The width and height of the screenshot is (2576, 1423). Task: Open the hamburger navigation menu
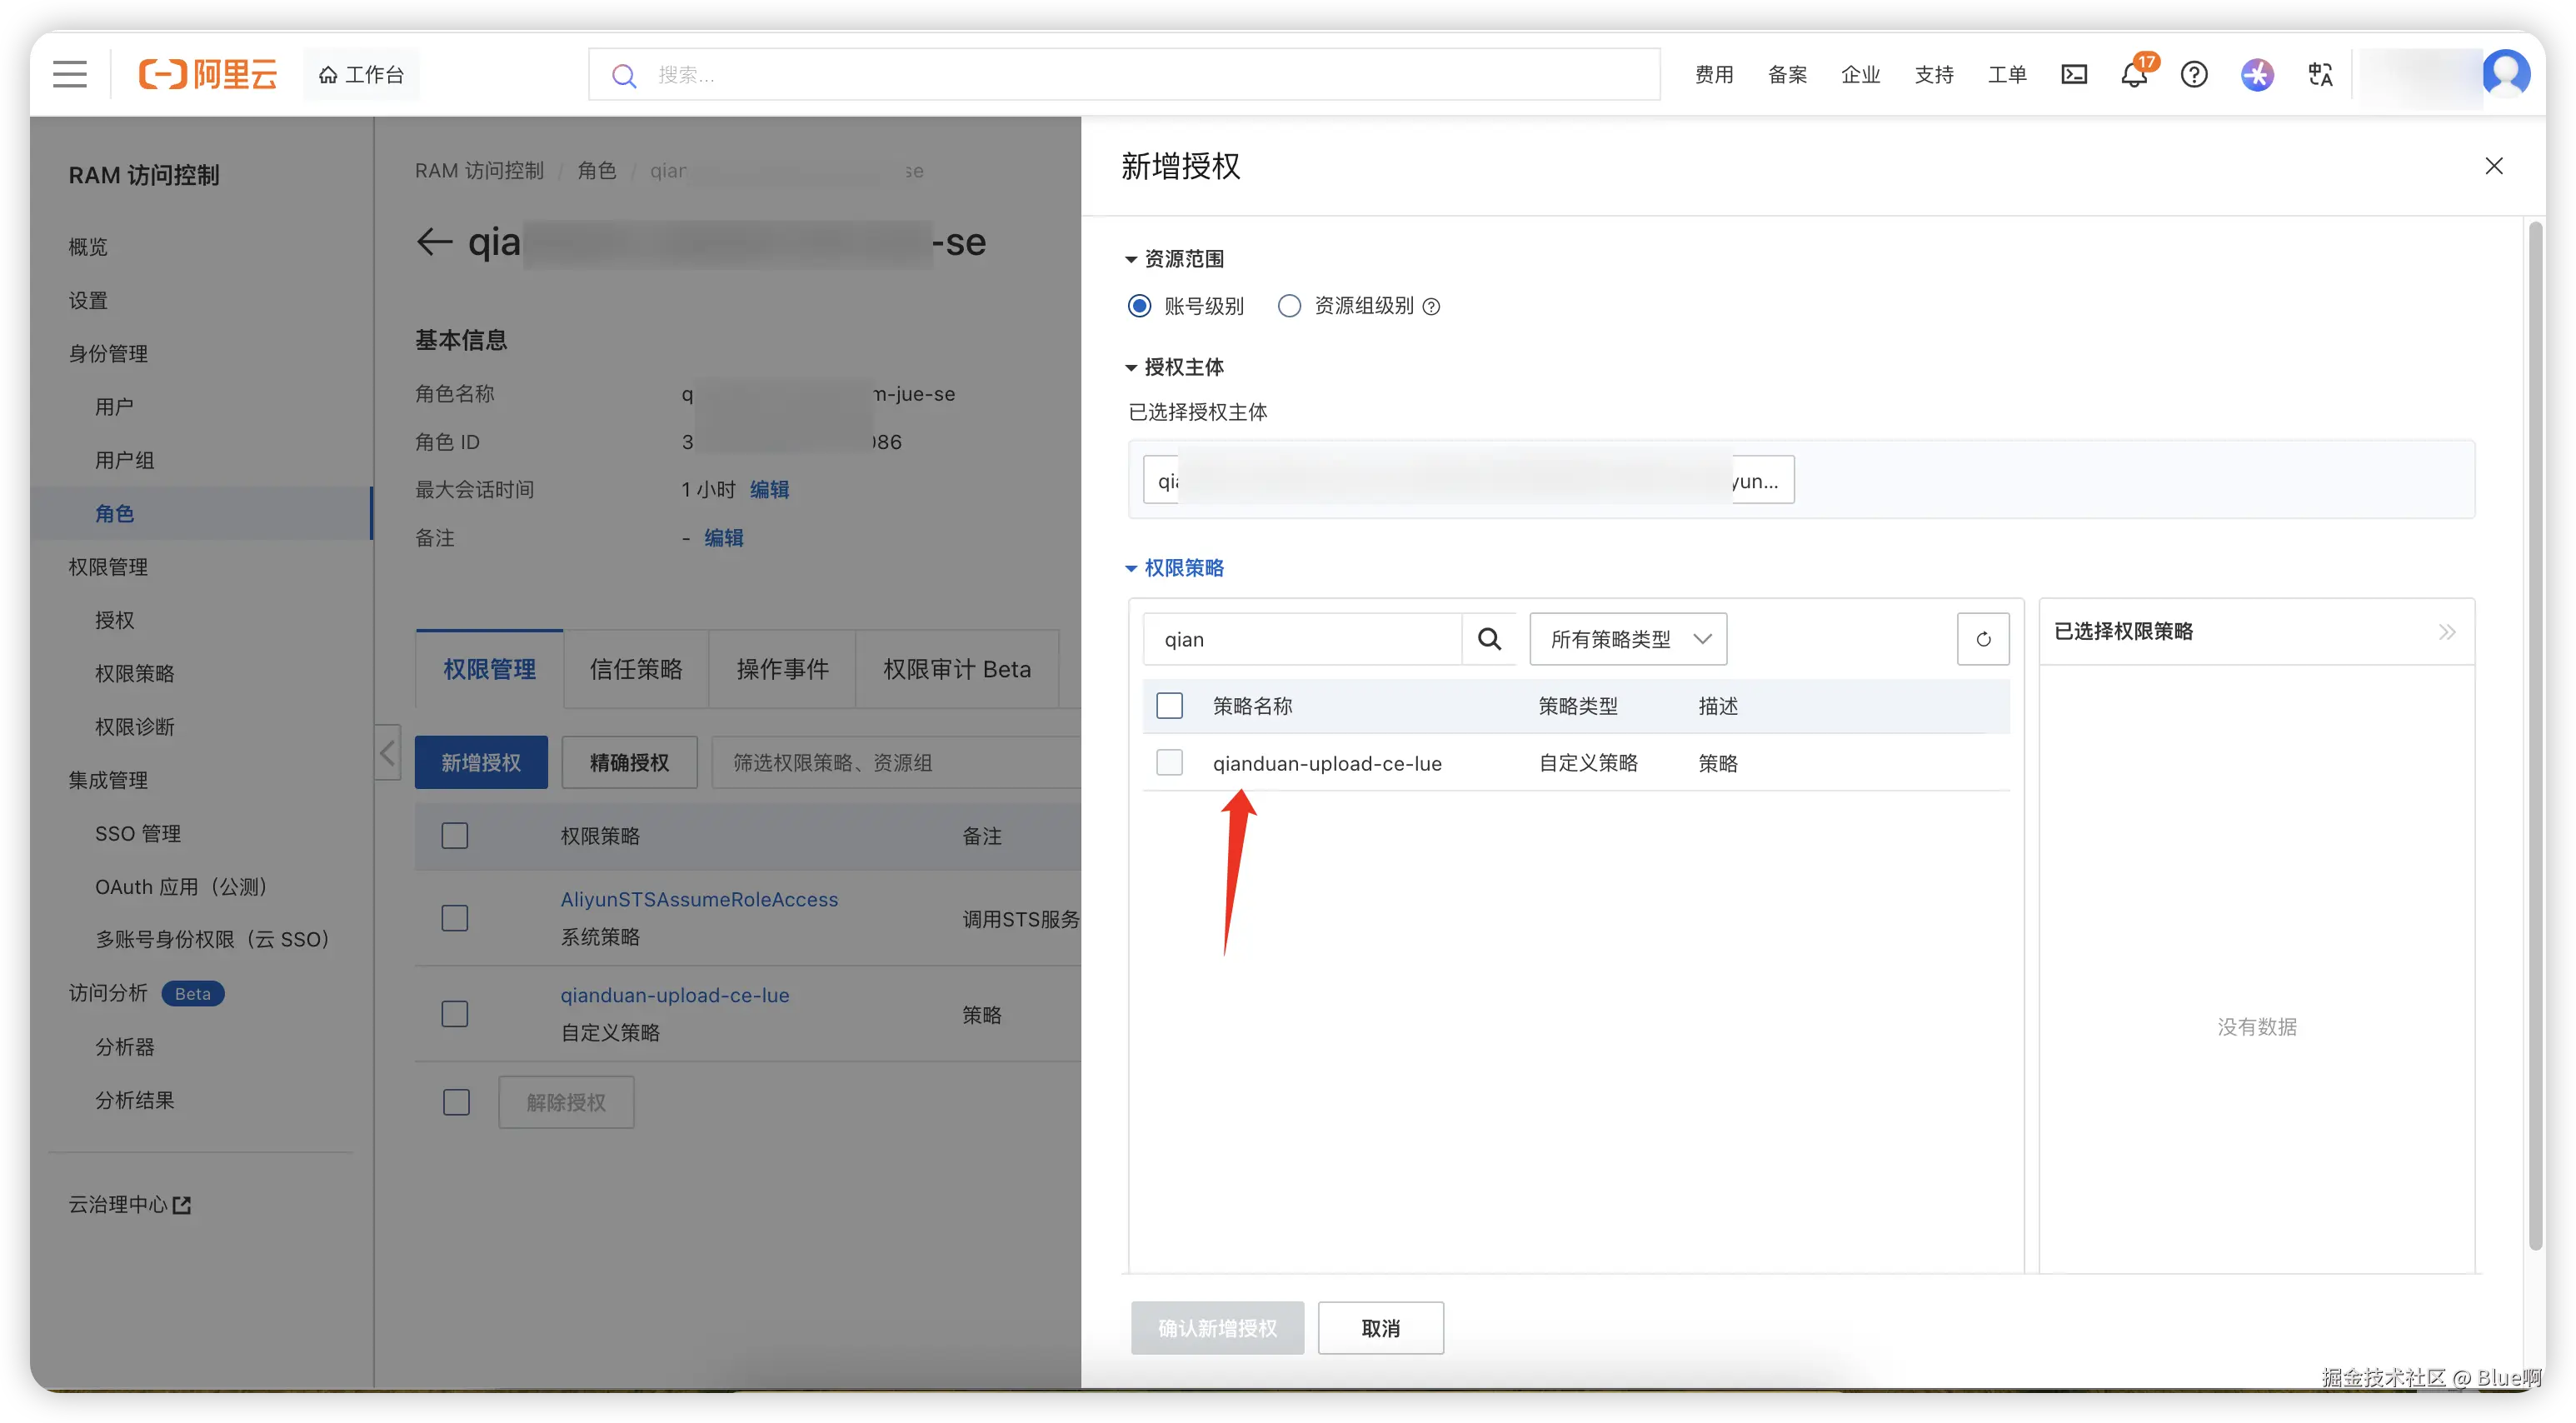(x=70, y=74)
